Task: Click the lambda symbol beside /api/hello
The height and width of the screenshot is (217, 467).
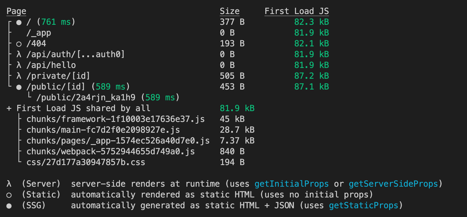Action: pos(19,65)
